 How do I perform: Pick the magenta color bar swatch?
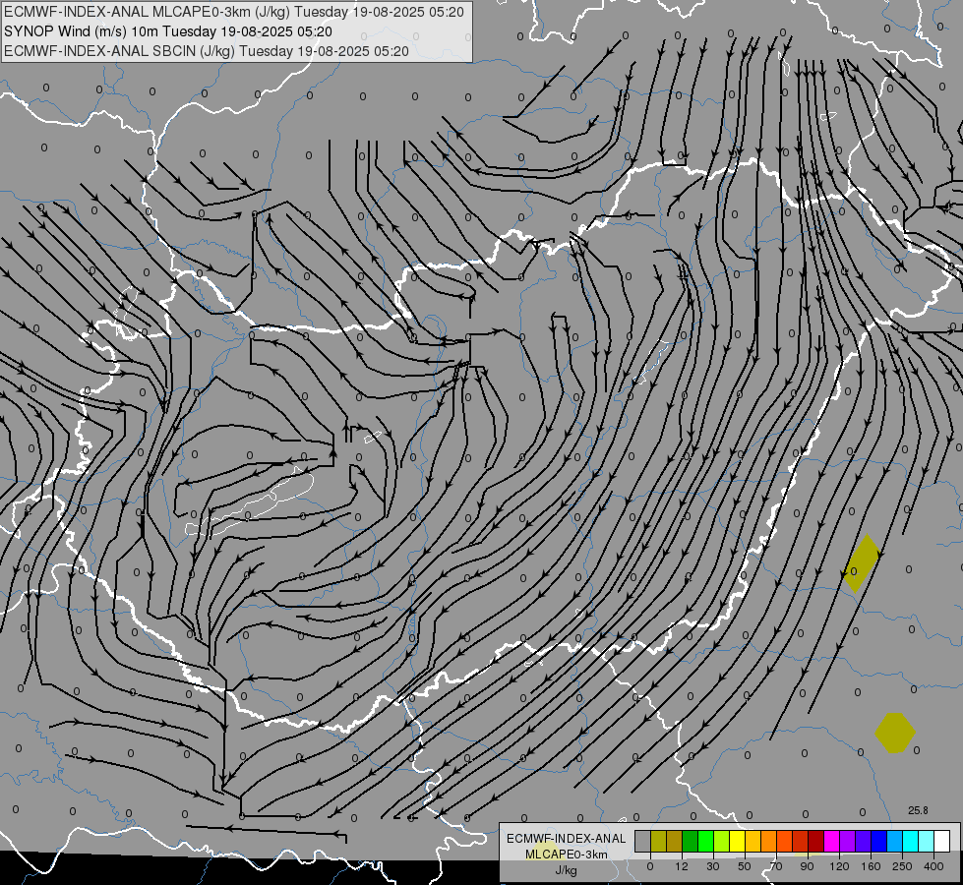click(831, 841)
